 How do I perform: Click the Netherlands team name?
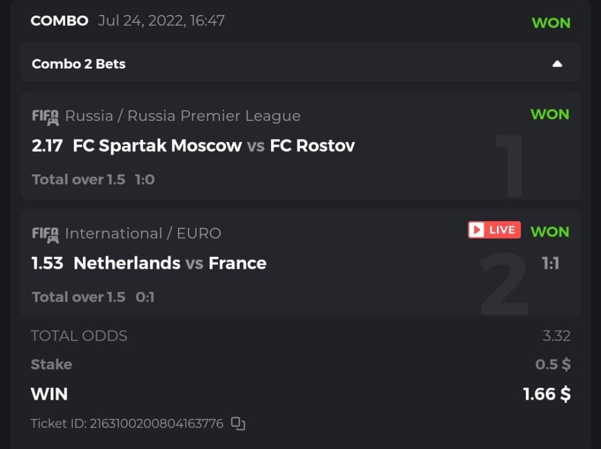tap(127, 263)
